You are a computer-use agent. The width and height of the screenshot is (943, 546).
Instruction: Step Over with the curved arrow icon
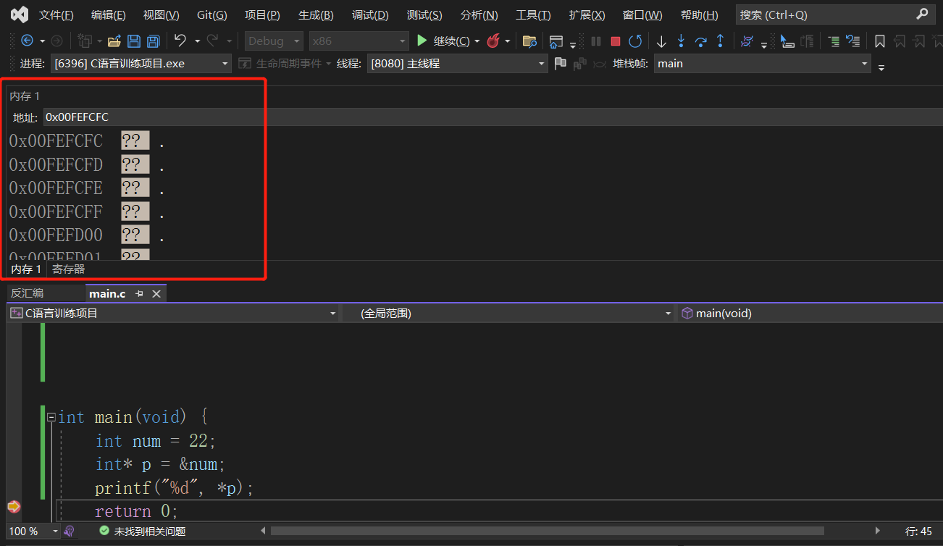point(700,41)
